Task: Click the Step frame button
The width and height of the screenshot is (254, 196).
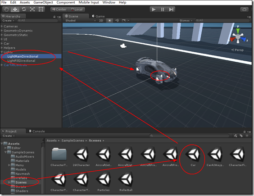Action: coord(171,9)
